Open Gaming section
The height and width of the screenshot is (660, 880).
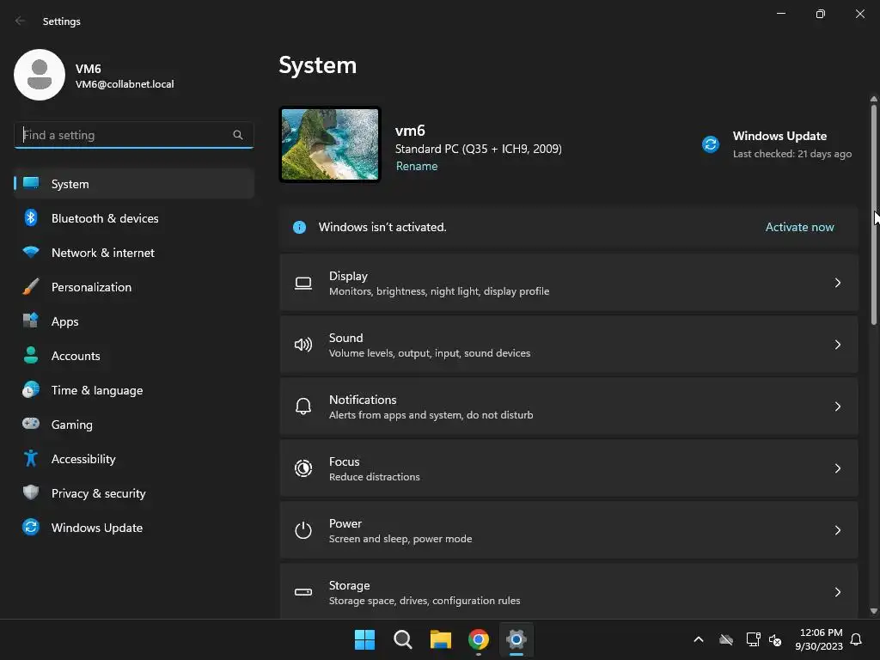[134, 425]
